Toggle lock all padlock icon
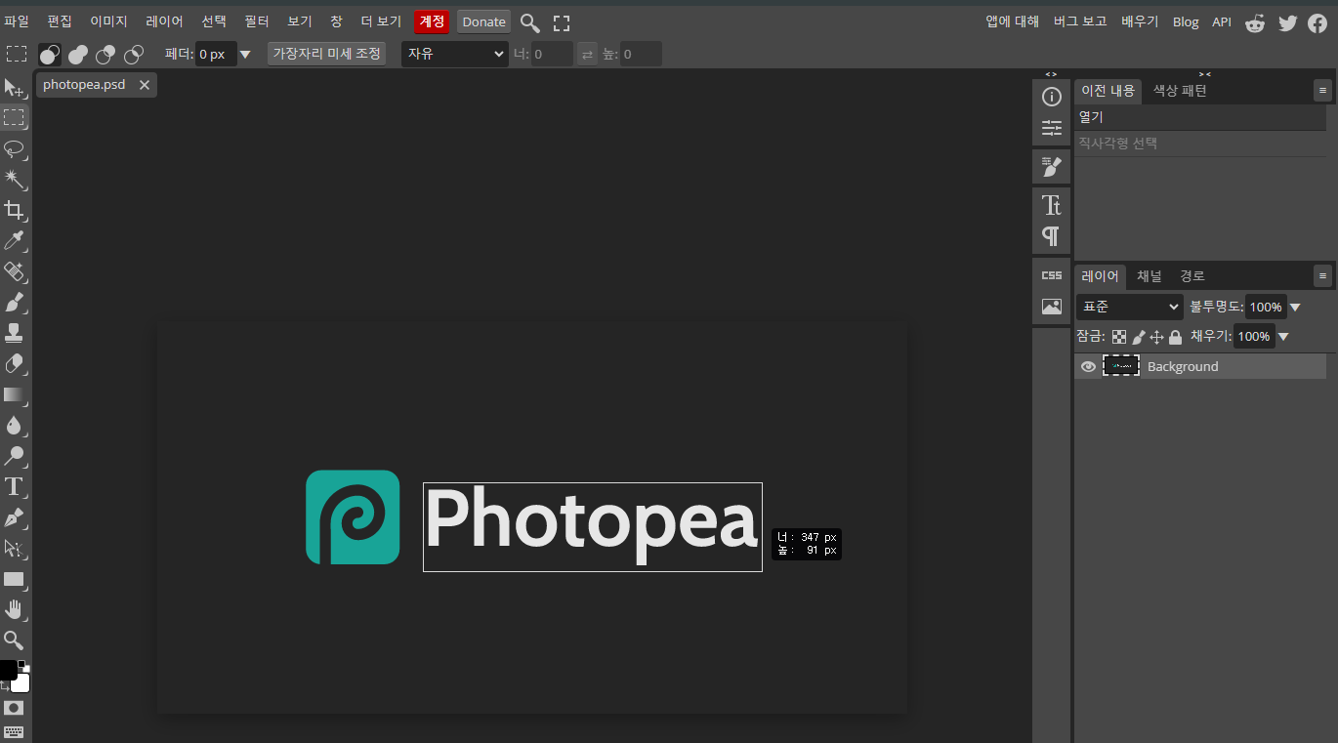 1176,337
